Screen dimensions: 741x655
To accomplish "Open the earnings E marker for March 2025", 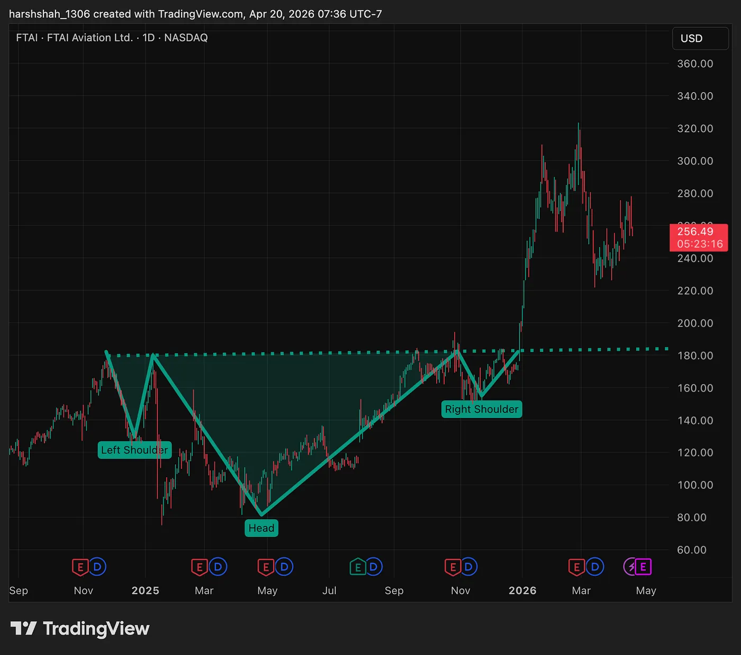I will 199,567.
